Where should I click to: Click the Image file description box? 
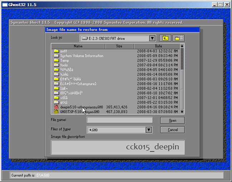pyautogui.click(x=118, y=147)
